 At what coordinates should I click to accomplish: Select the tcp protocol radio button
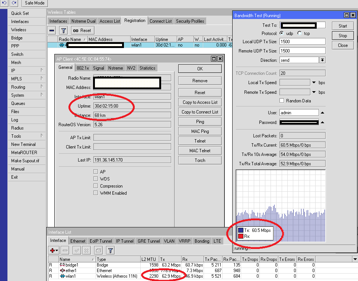click(300, 33)
